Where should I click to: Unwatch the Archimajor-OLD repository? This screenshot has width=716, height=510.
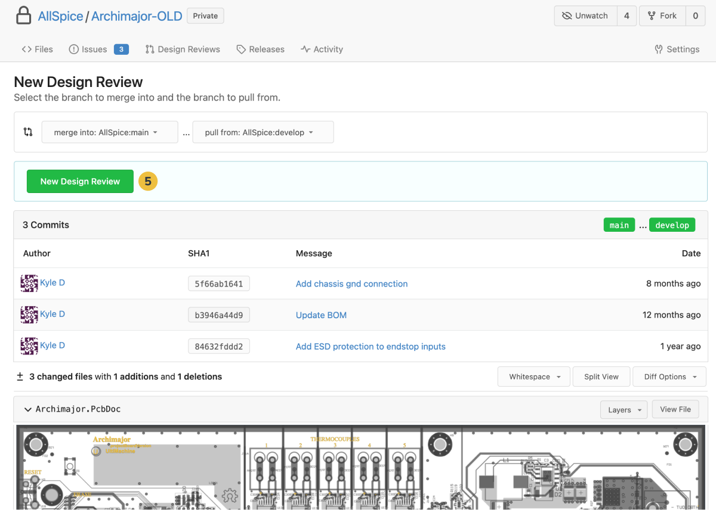(x=585, y=16)
